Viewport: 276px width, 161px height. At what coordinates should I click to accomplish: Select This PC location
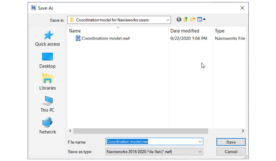(47, 104)
